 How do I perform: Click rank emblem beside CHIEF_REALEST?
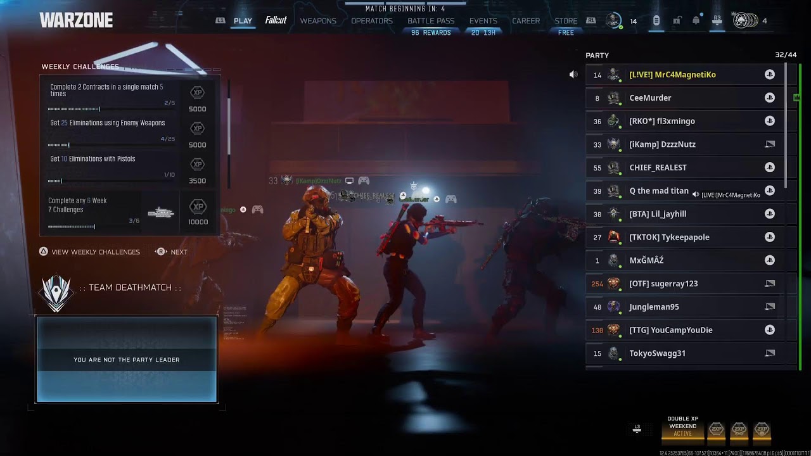point(613,168)
